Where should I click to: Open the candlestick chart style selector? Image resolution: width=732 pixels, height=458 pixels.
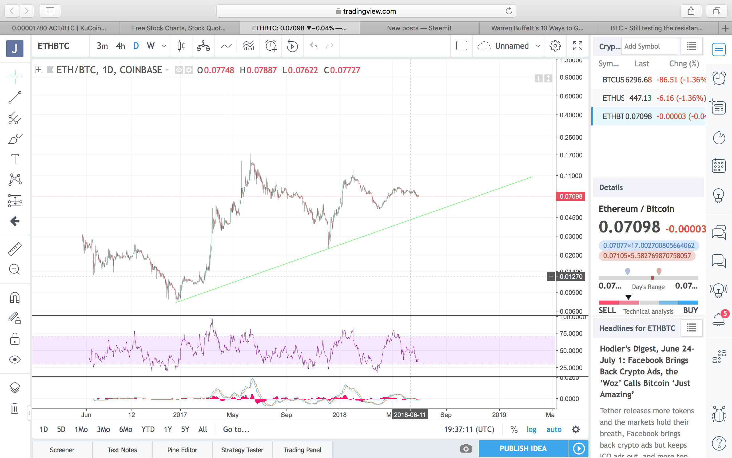[x=182, y=46]
